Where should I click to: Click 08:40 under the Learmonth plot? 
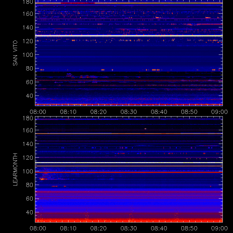coord(159,228)
